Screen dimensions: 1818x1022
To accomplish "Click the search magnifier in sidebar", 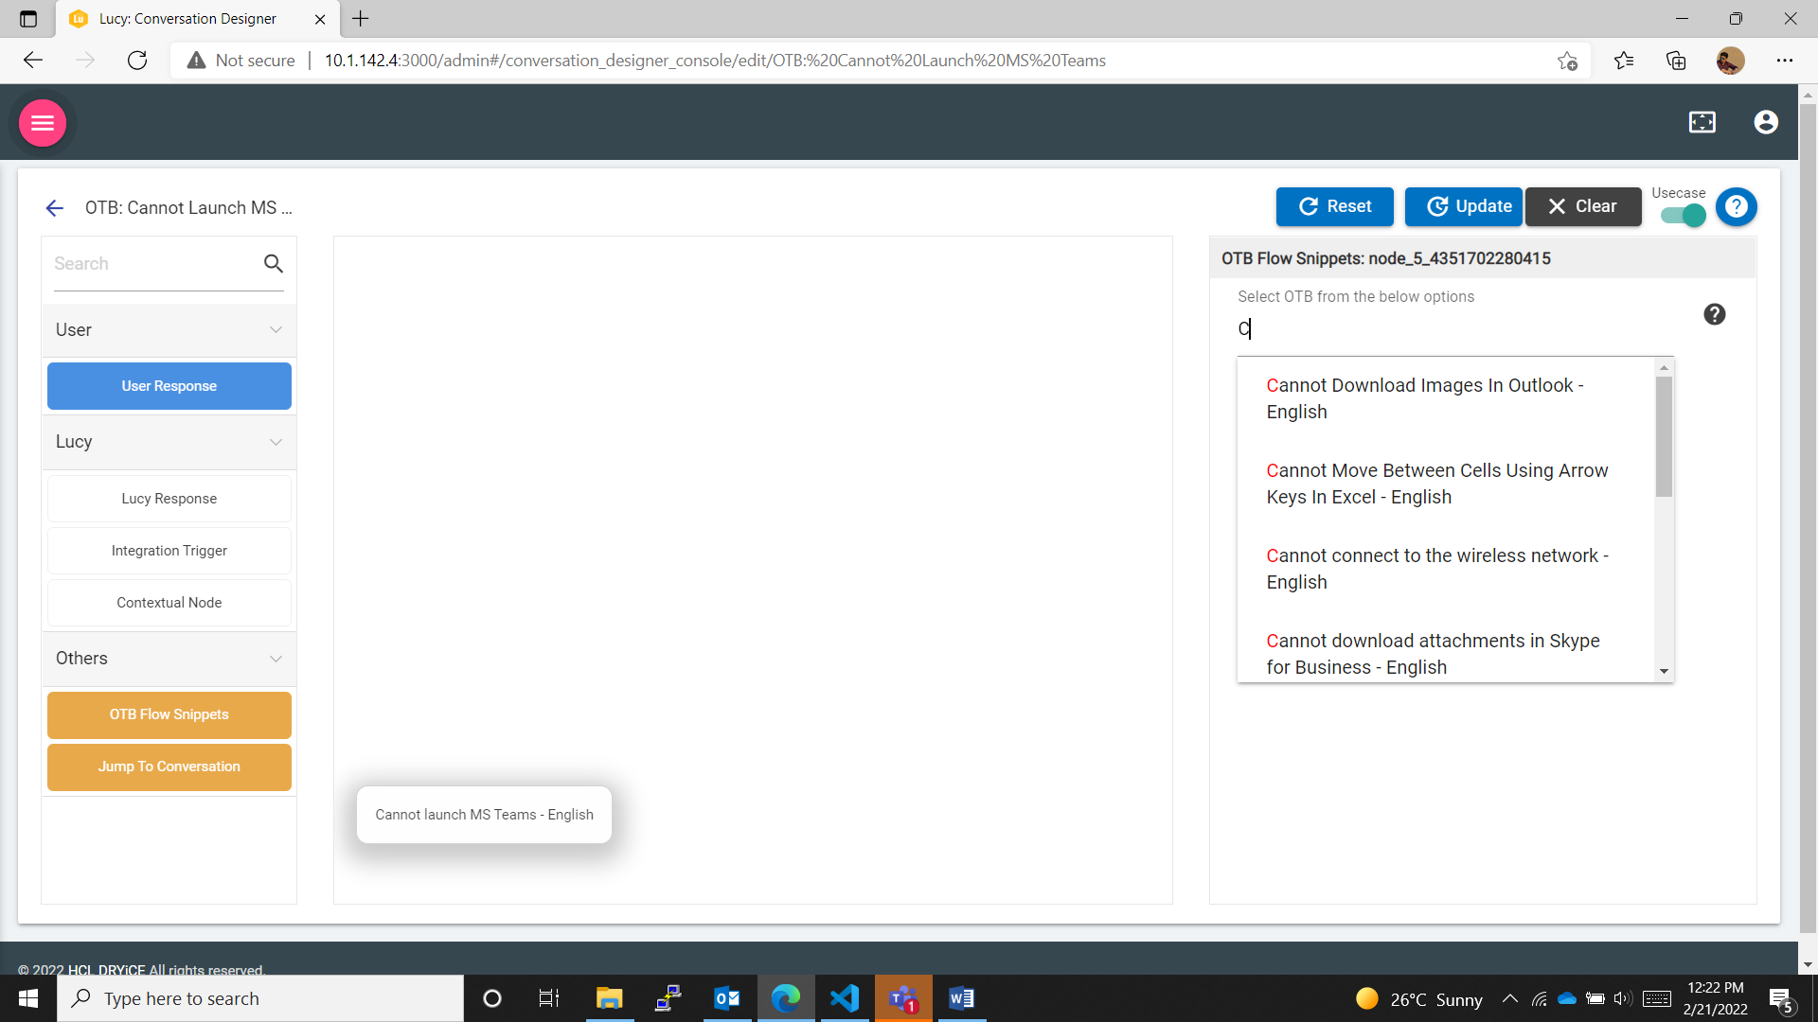I will coord(273,264).
